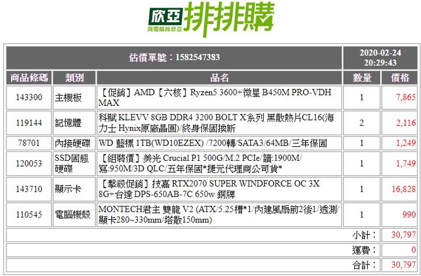Screen dimensions: 421x276
Task: Select barcode 119144
Action: tap(29, 123)
